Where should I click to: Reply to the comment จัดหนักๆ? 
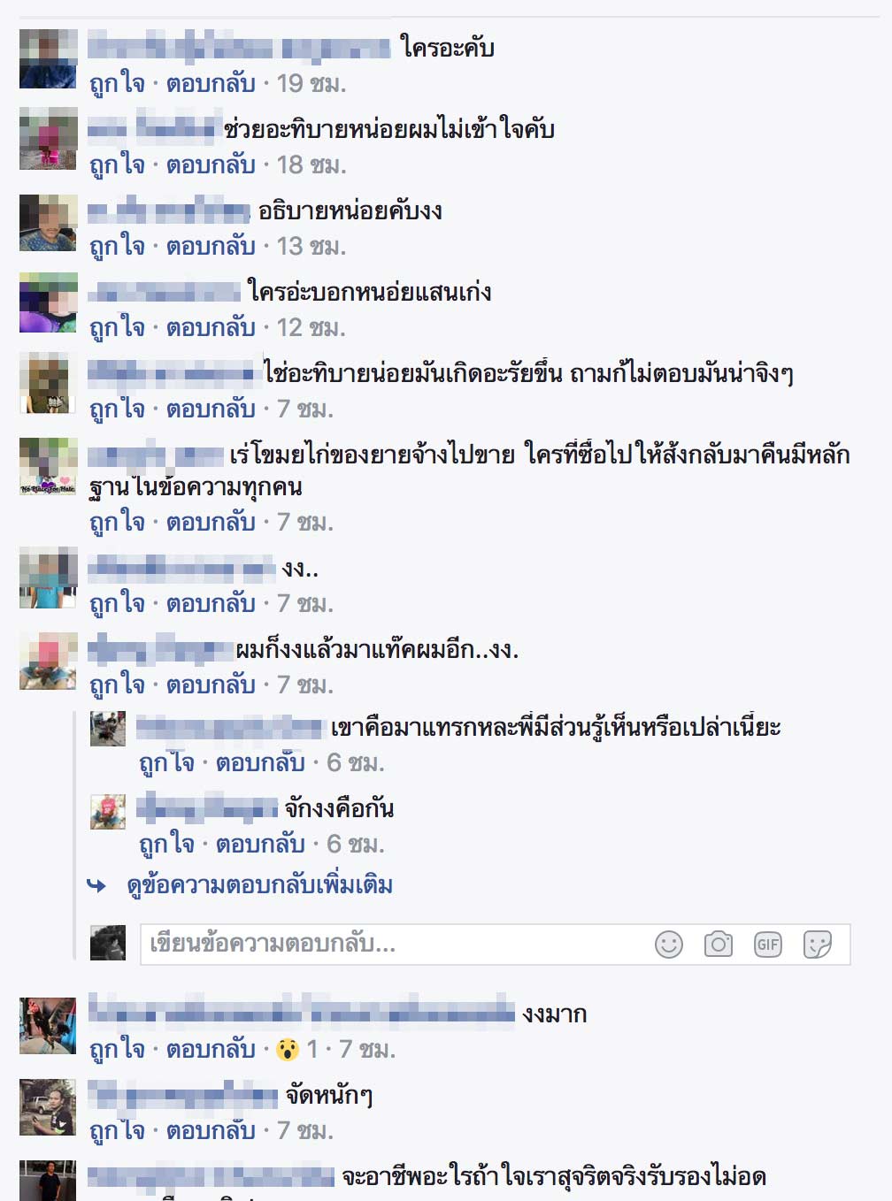211,1130
